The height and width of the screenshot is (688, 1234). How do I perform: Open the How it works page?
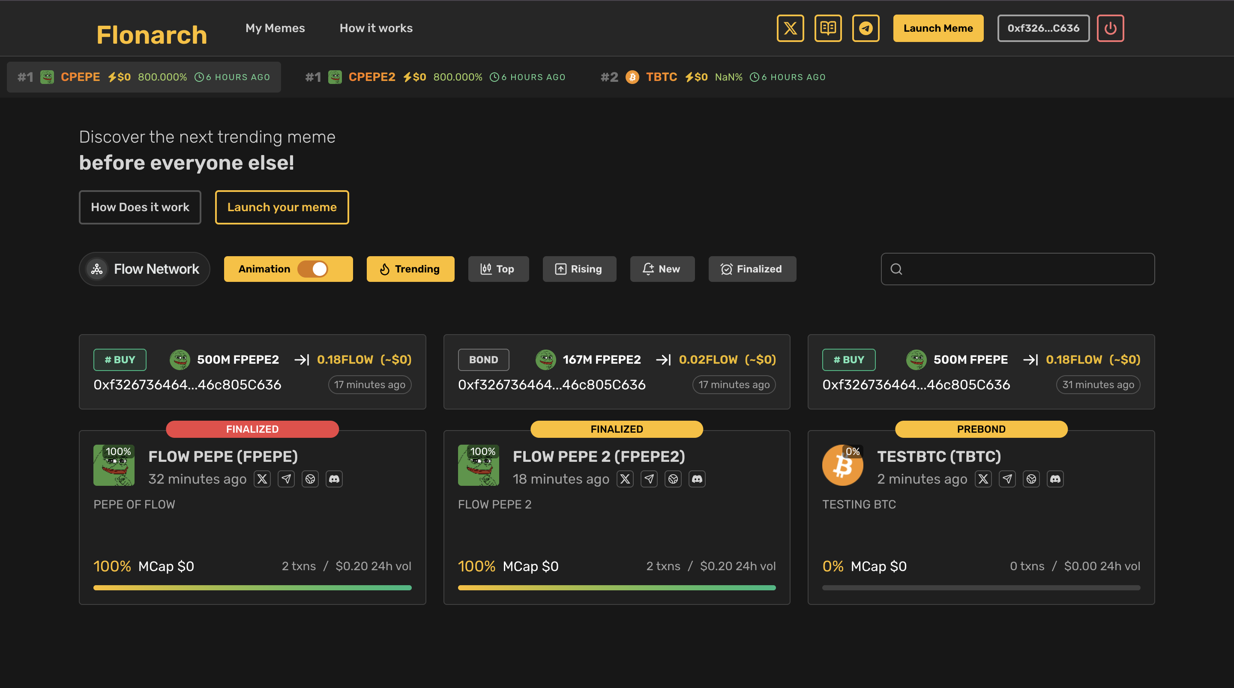[x=376, y=28]
